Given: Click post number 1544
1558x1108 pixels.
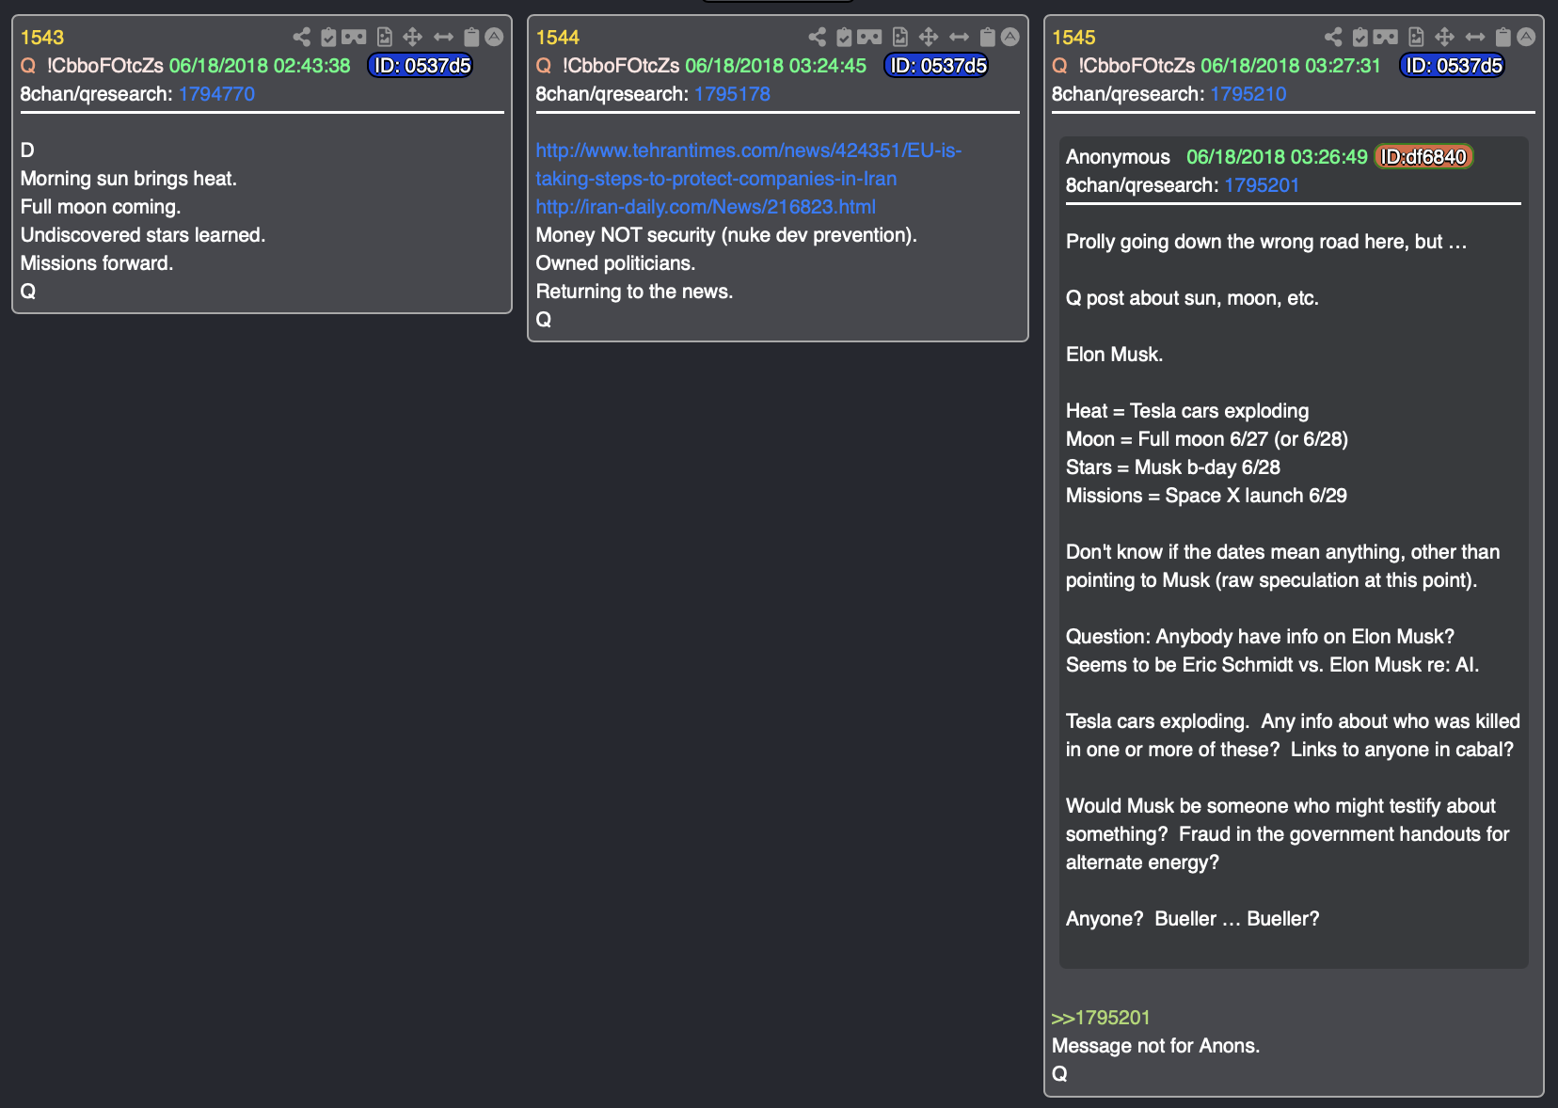Looking at the screenshot, I should 558,38.
